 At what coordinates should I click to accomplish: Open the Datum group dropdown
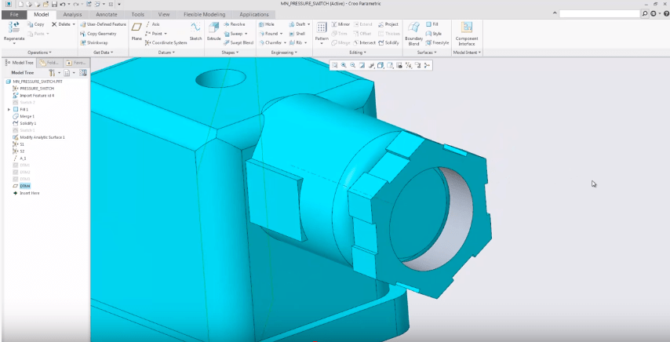(166, 53)
